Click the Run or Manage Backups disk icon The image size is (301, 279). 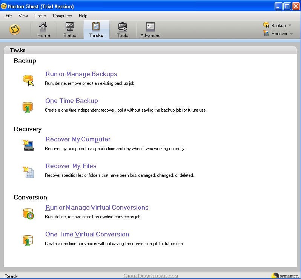[28, 80]
